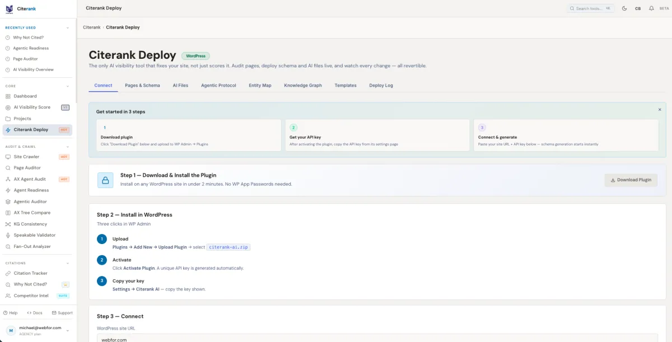Click the Agent Readiness robot icon in Audit & Crawl
The image size is (672, 342).
[8, 190]
